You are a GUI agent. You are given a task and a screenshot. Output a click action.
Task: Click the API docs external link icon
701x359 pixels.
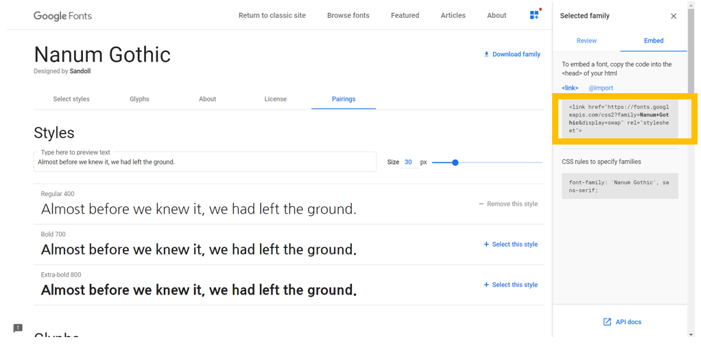click(x=607, y=322)
